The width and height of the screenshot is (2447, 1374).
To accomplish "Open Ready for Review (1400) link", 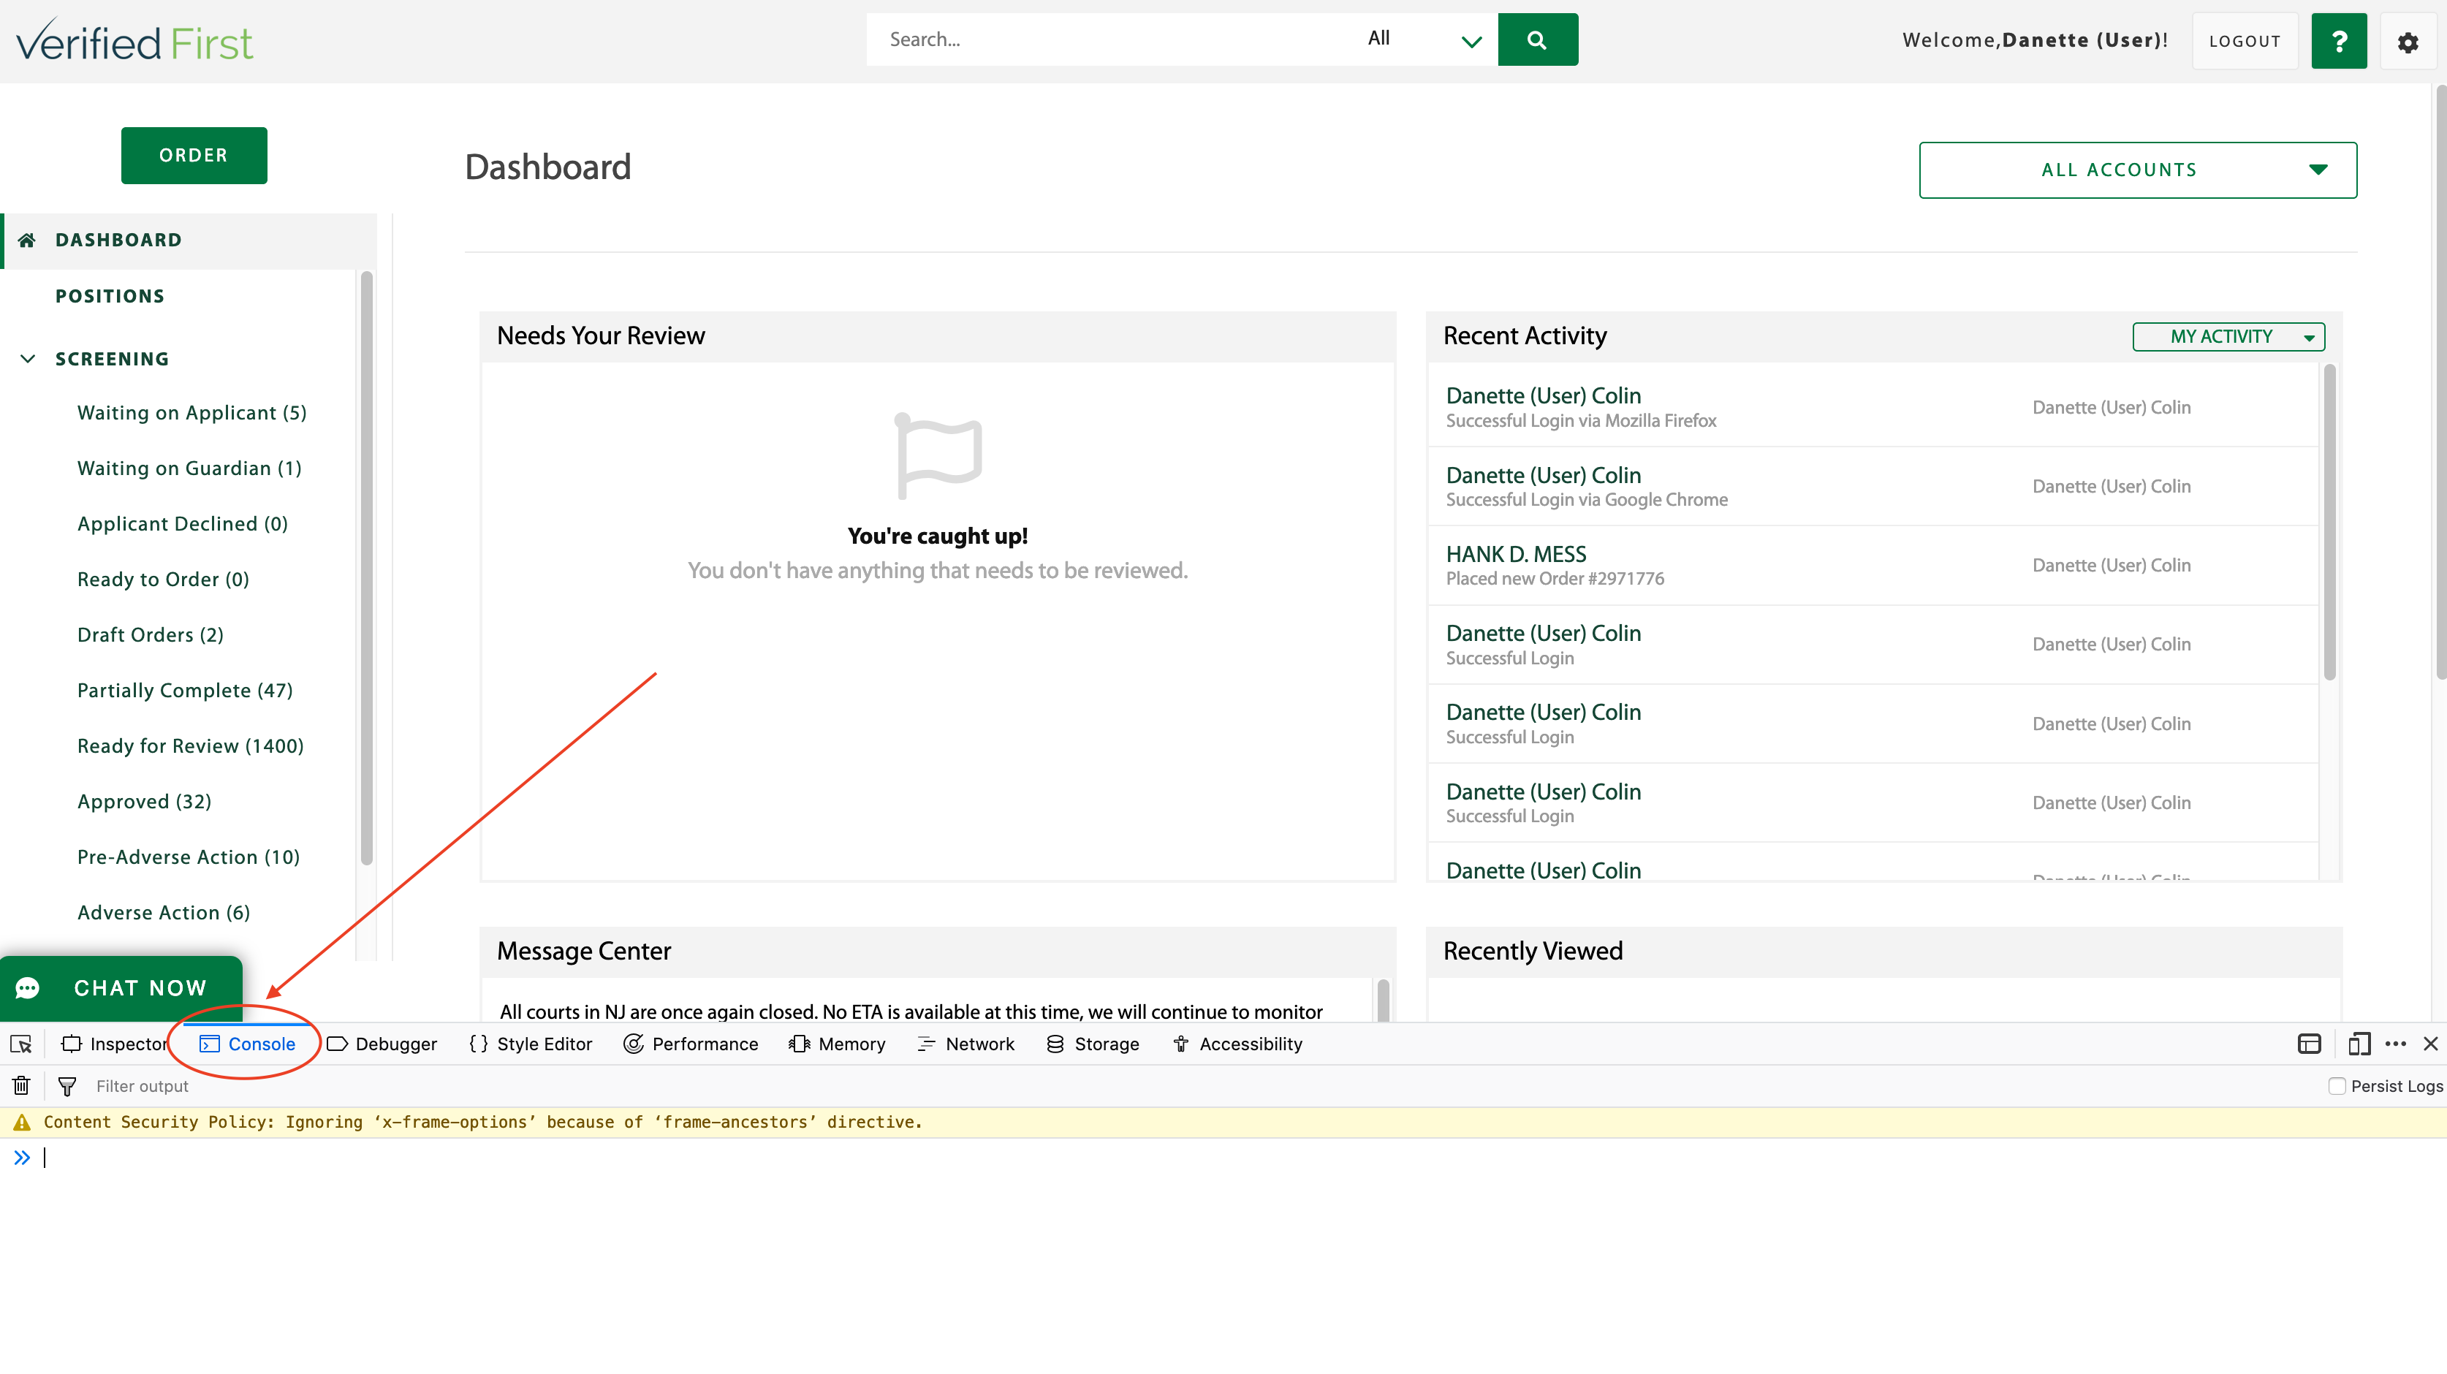I will [190, 746].
